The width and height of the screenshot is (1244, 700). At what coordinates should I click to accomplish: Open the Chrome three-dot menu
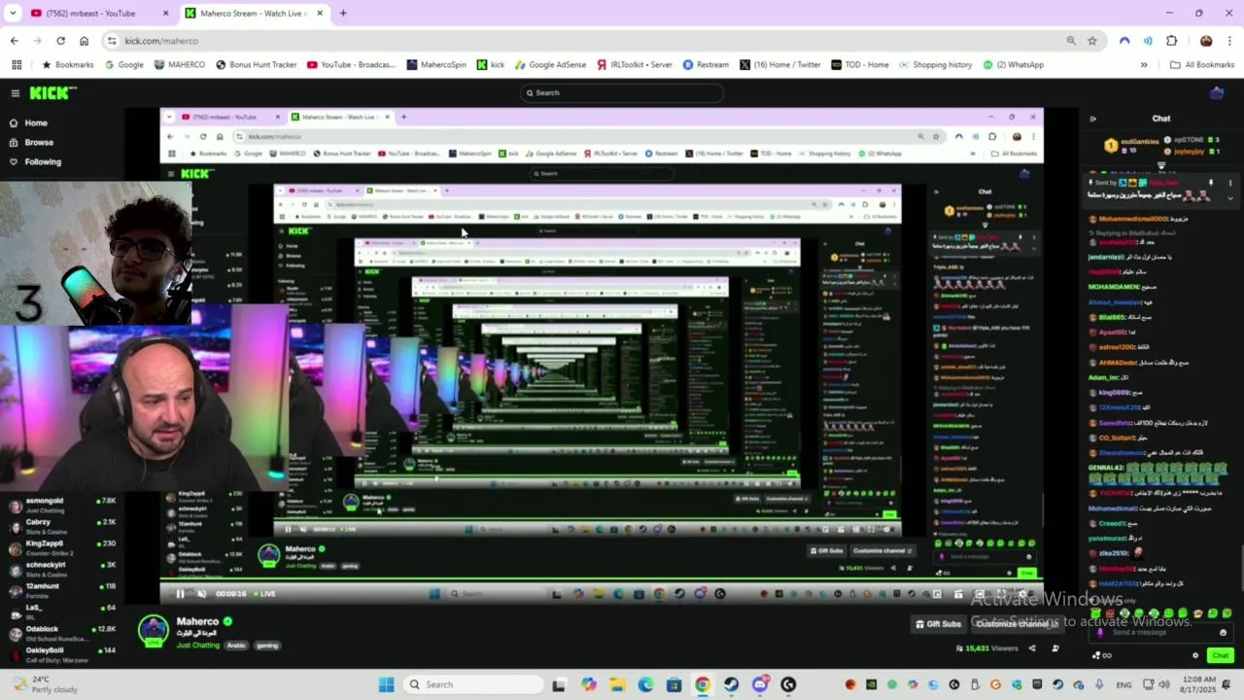click(1229, 41)
